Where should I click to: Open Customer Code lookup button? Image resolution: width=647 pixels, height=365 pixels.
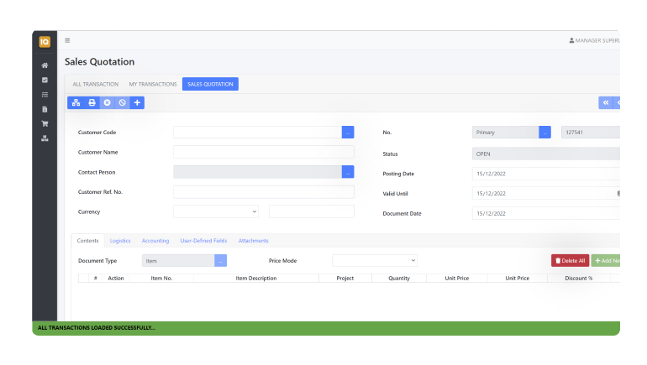click(348, 132)
